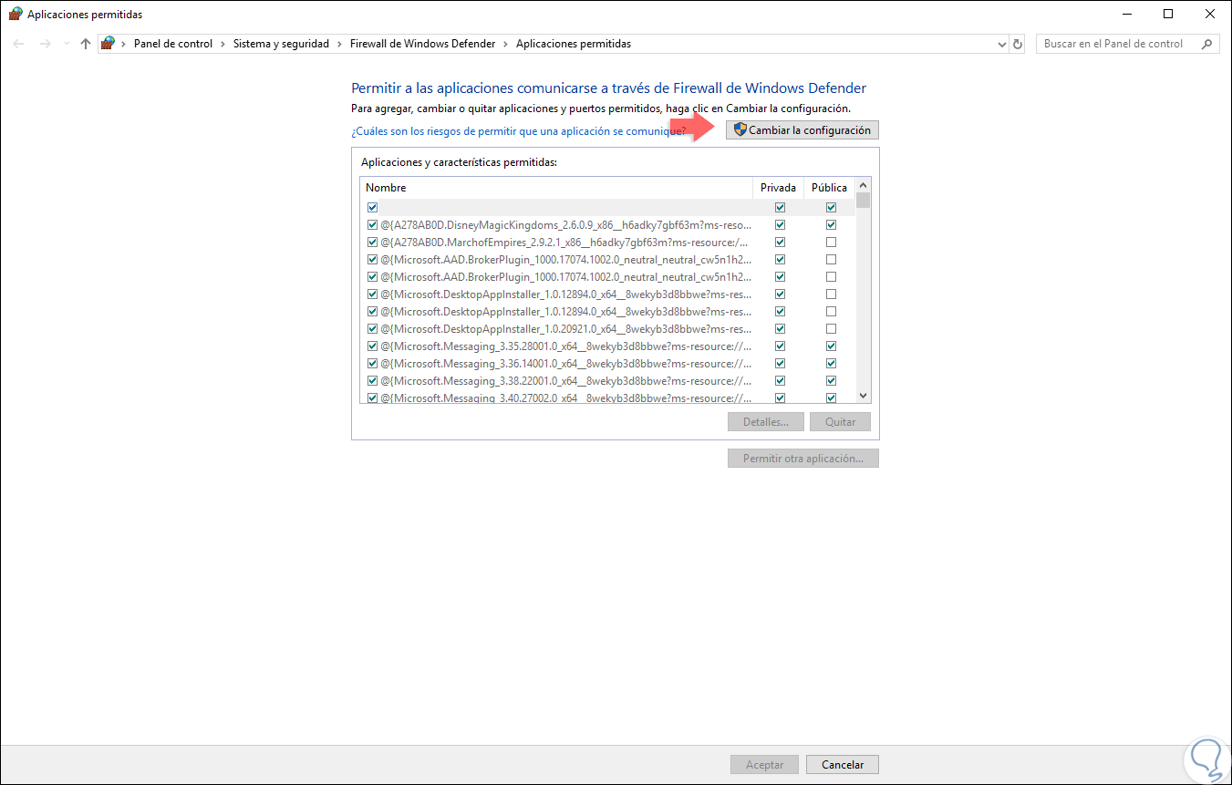Click the Privada column header

click(x=779, y=188)
